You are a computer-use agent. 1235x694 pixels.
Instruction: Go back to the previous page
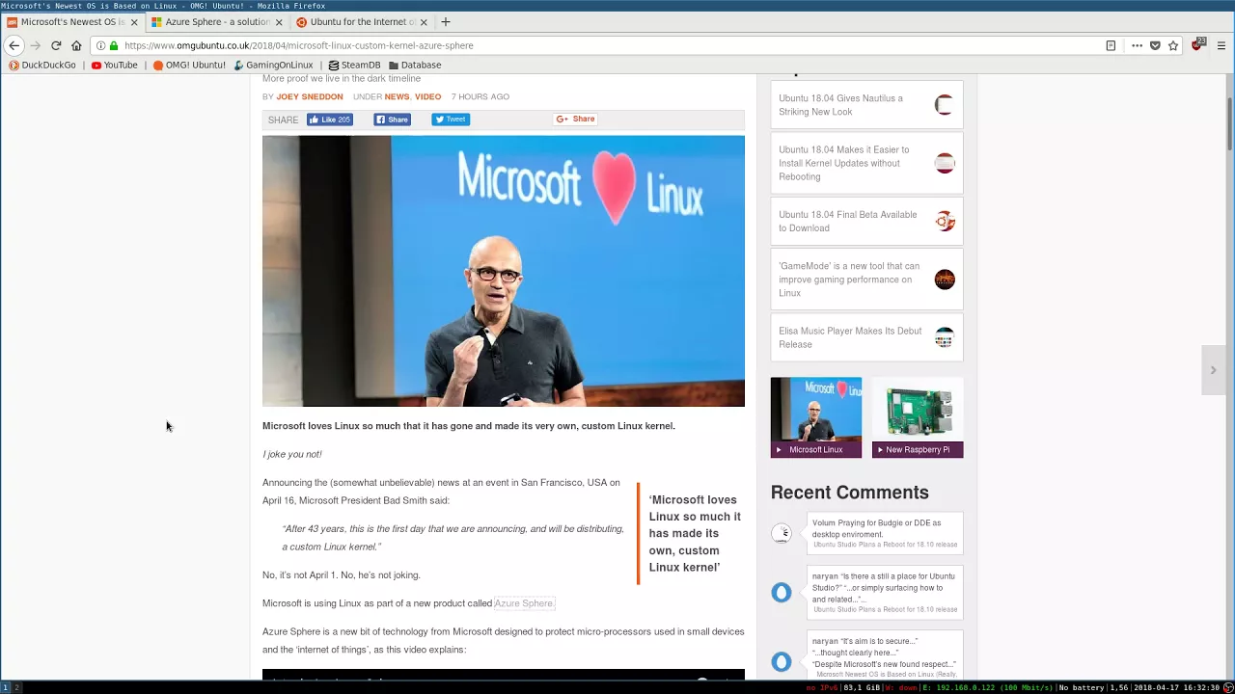(14, 45)
